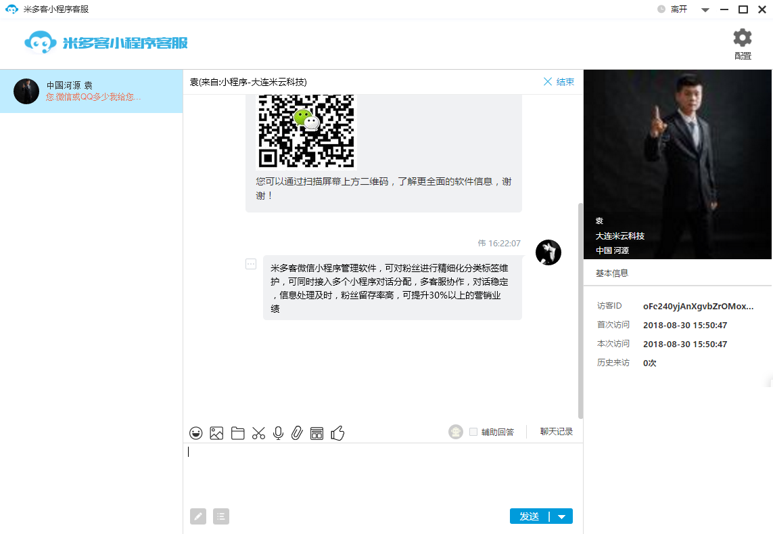Select the scissors screenshot tool
The image size is (773, 534).
click(x=258, y=433)
